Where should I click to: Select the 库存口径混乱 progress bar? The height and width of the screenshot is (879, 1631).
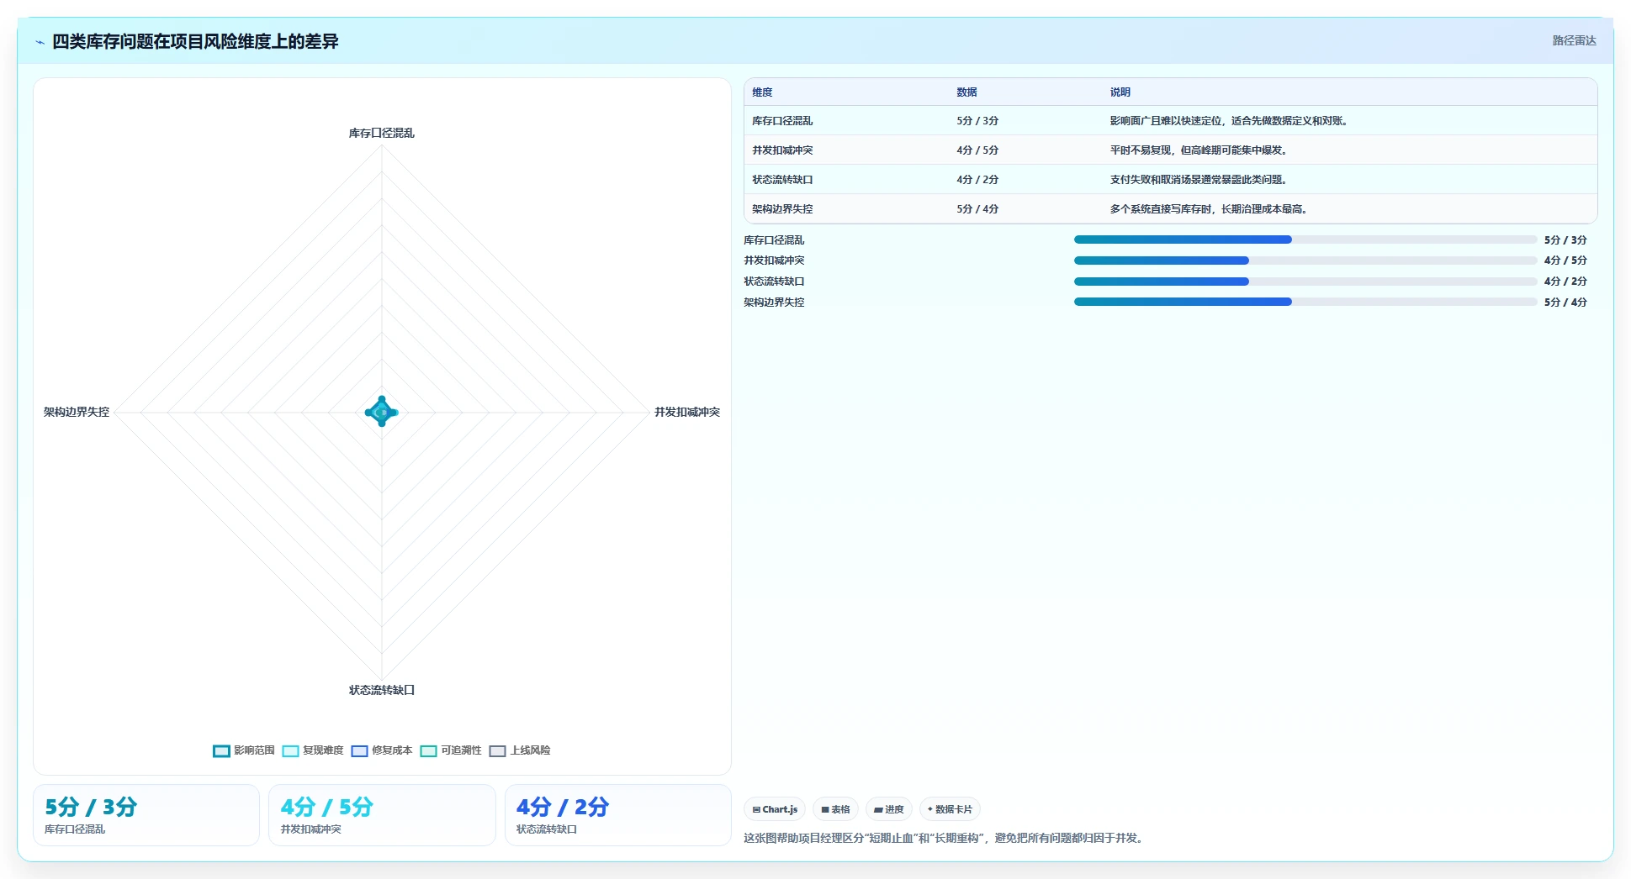pyautogui.click(x=1305, y=239)
